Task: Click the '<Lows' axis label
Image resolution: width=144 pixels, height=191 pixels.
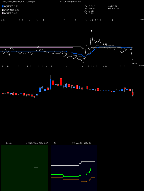Action: (141, 65)
